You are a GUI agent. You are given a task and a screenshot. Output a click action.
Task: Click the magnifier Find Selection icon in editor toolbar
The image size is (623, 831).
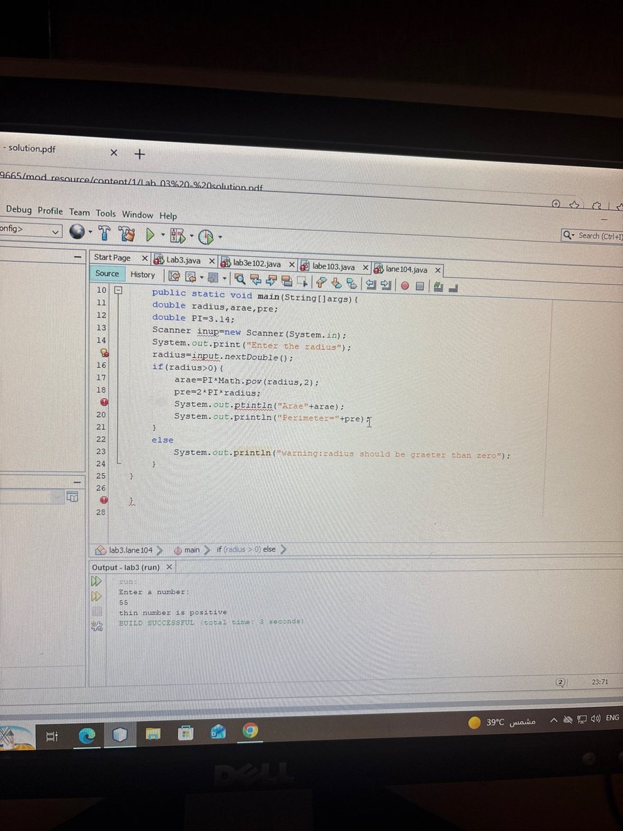[x=240, y=280]
